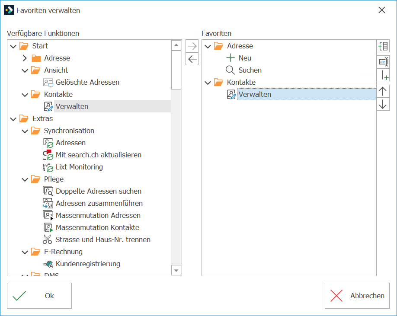
Task: Select the highlighted Verwalten entry in Favoriten
Action: point(307,94)
